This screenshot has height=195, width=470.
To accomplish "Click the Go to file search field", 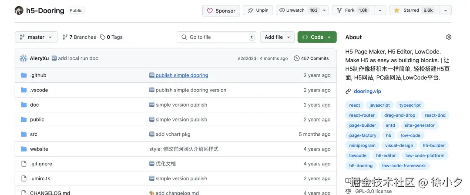I will click(x=217, y=37).
